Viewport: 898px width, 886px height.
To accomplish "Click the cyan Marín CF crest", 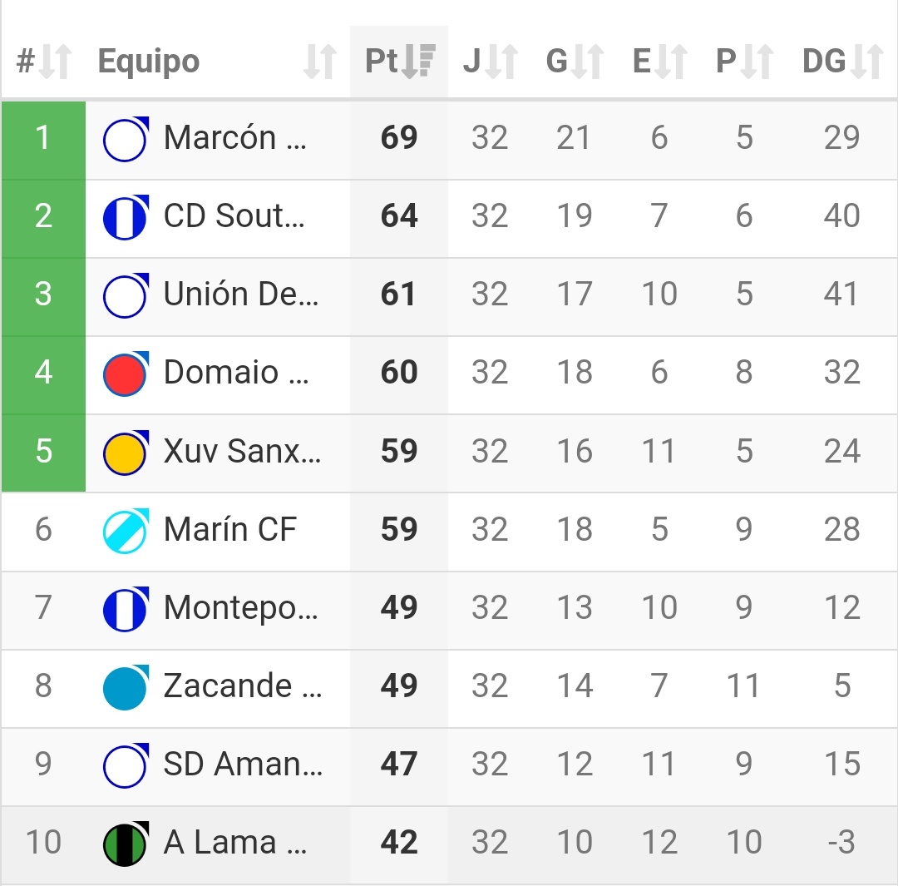I will click(x=126, y=531).
